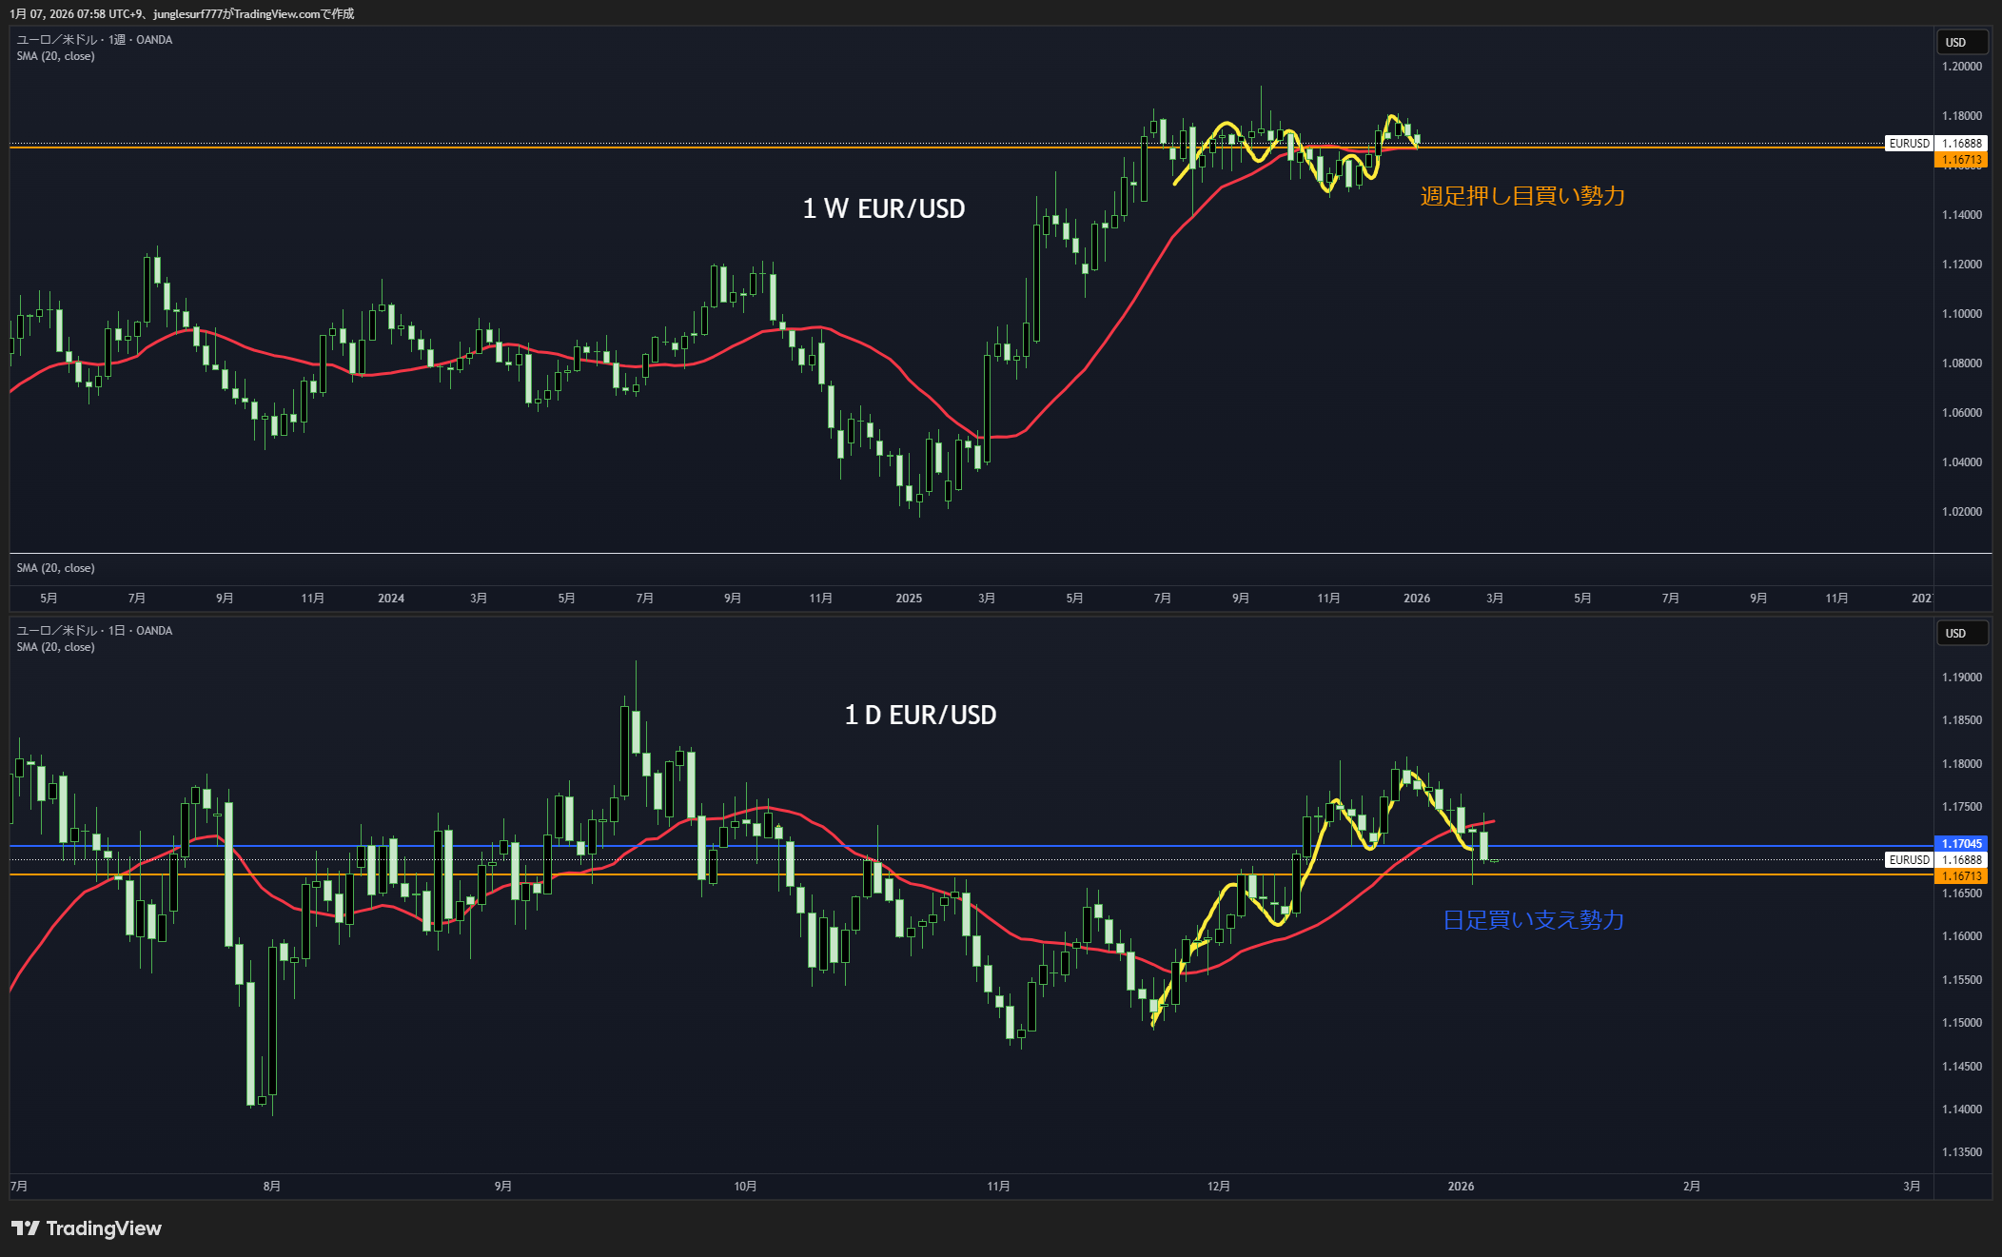This screenshot has height=1257, width=2002.
Task: Select the orange 週足押し目買い勢力 text label
Action: 1522,197
